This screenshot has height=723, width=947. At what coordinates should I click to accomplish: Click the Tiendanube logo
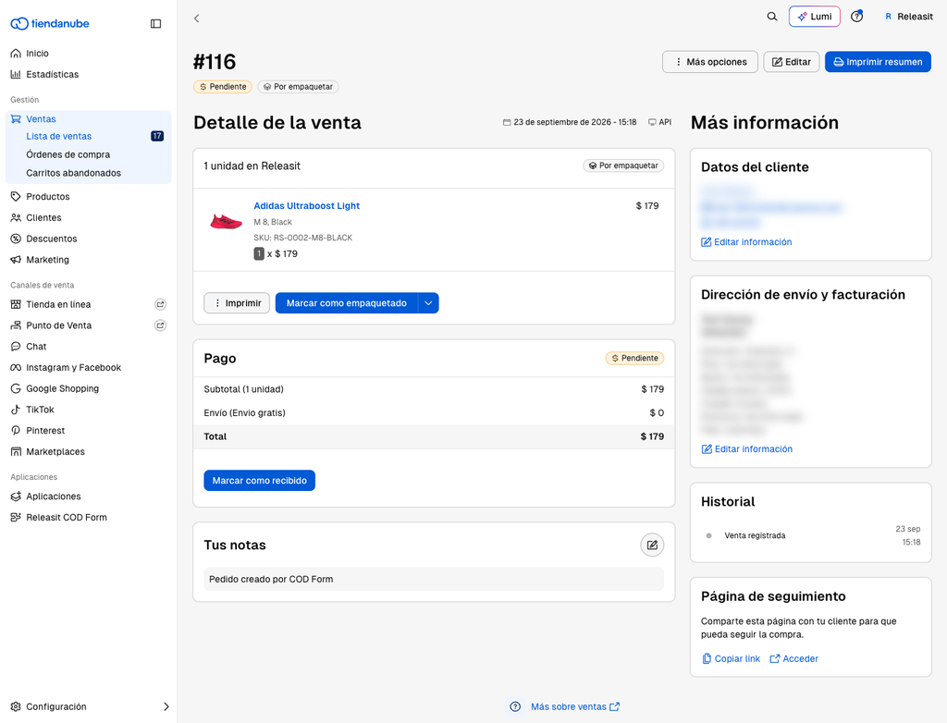[50, 23]
